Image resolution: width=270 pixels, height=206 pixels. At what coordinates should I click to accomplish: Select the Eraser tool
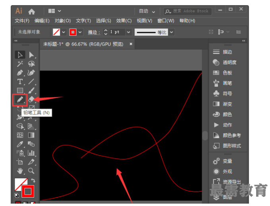31,99
